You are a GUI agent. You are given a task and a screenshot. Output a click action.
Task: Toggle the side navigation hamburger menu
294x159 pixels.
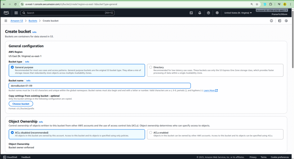point(6,21)
